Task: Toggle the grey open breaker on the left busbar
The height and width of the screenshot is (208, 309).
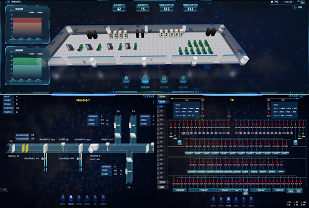Action: click(x=179, y=124)
